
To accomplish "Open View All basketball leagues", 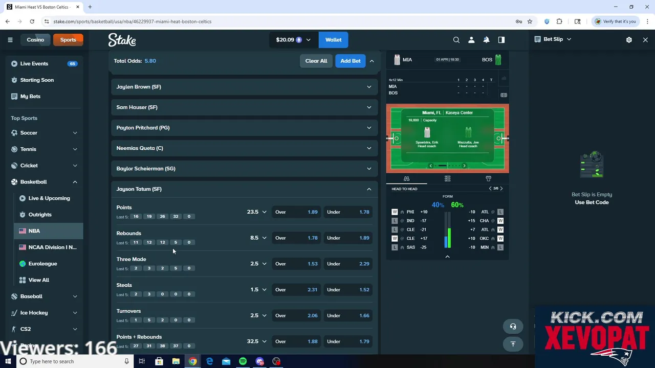I will [x=49, y=280].
